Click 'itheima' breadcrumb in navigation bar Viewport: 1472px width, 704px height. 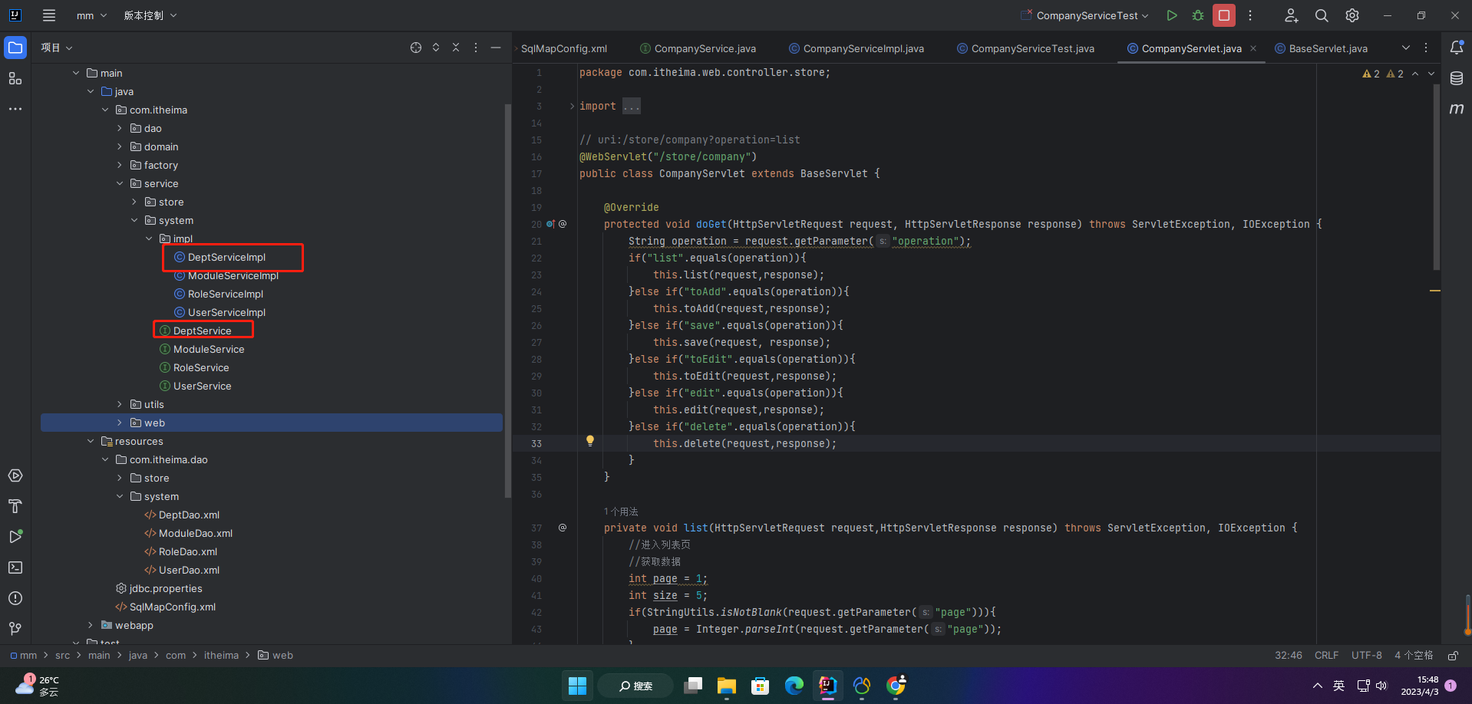221,656
